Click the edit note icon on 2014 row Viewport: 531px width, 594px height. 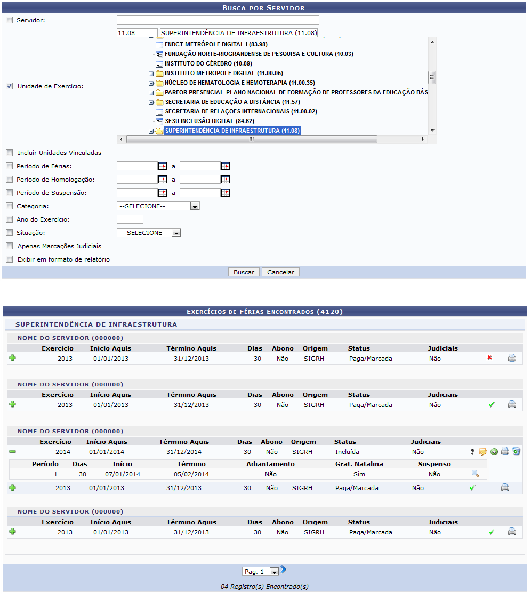(x=483, y=452)
